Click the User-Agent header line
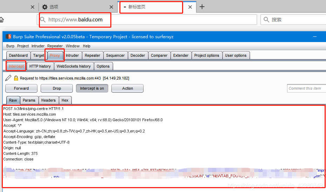Screen dimensions: 326x192 83,120
